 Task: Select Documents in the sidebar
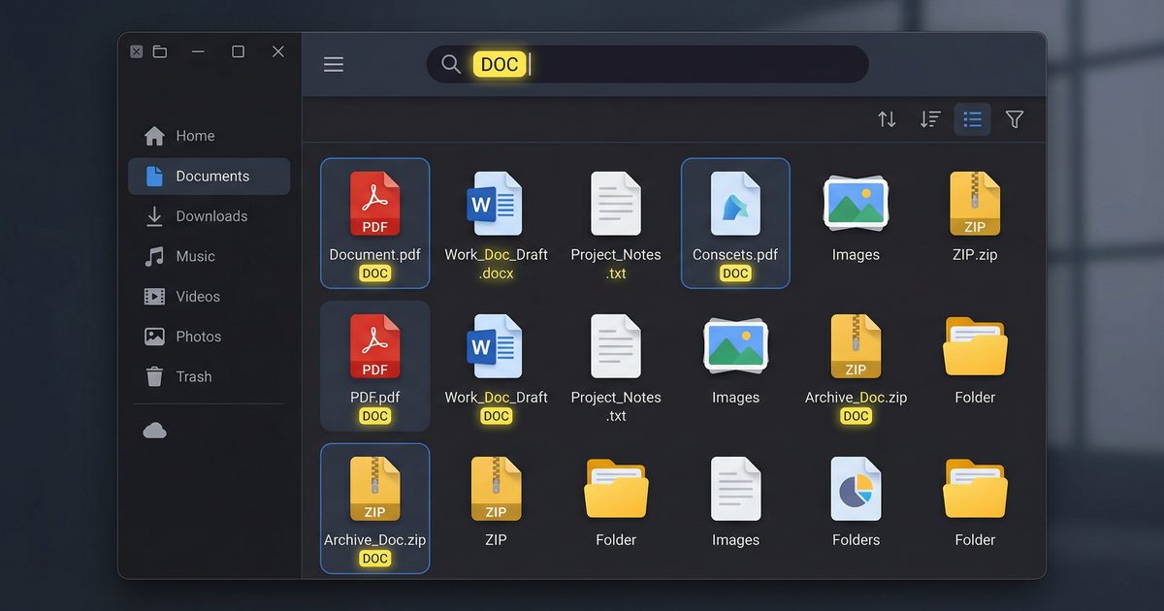tap(209, 177)
